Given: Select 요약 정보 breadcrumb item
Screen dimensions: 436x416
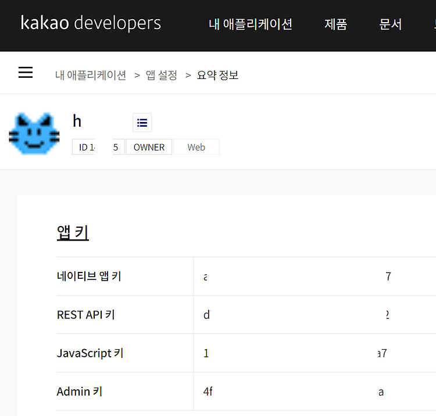Looking at the screenshot, I should (218, 75).
